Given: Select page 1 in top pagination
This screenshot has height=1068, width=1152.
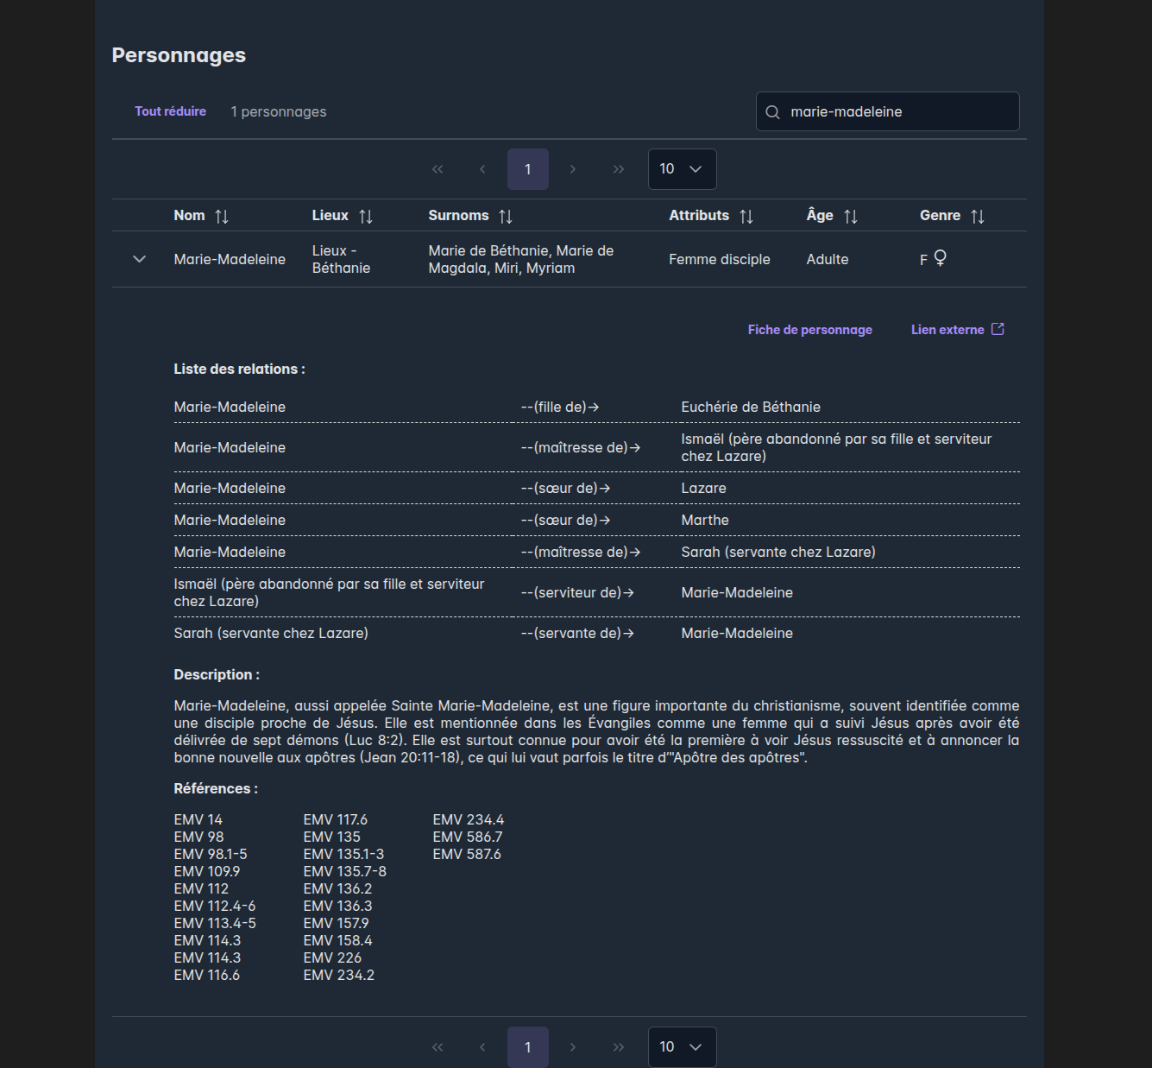Looking at the screenshot, I should [x=528, y=169].
